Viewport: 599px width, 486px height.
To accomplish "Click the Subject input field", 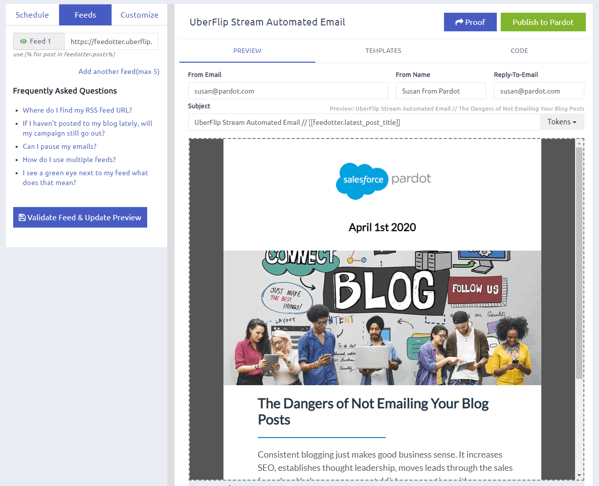I will click(364, 122).
